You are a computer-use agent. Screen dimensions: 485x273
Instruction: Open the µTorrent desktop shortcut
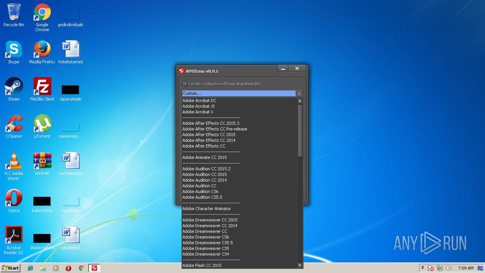pyautogui.click(x=42, y=127)
